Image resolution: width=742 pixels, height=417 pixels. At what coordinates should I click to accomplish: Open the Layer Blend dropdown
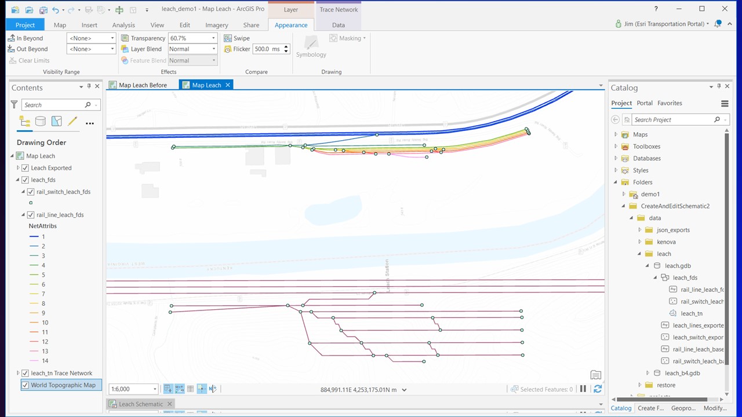[x=213, y=49]
